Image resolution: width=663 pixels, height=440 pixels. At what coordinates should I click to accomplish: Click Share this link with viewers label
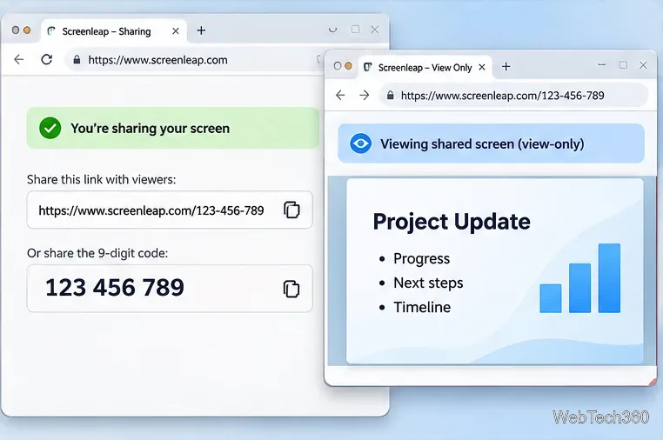(102, 180)
